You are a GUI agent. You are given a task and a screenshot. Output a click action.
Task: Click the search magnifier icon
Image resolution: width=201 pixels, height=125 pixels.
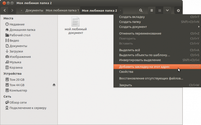tap(141, 10)
